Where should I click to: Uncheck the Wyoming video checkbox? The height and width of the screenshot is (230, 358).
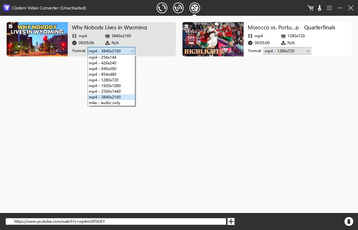[x=10, y=26]
